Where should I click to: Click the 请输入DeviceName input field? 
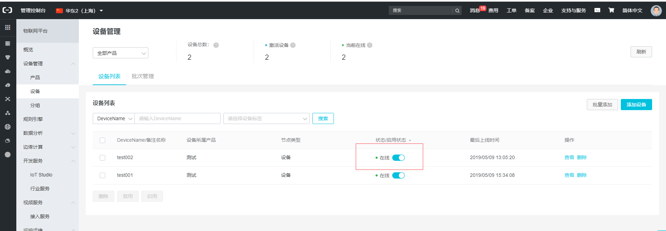pyautogui.click(x=178, y=118)
